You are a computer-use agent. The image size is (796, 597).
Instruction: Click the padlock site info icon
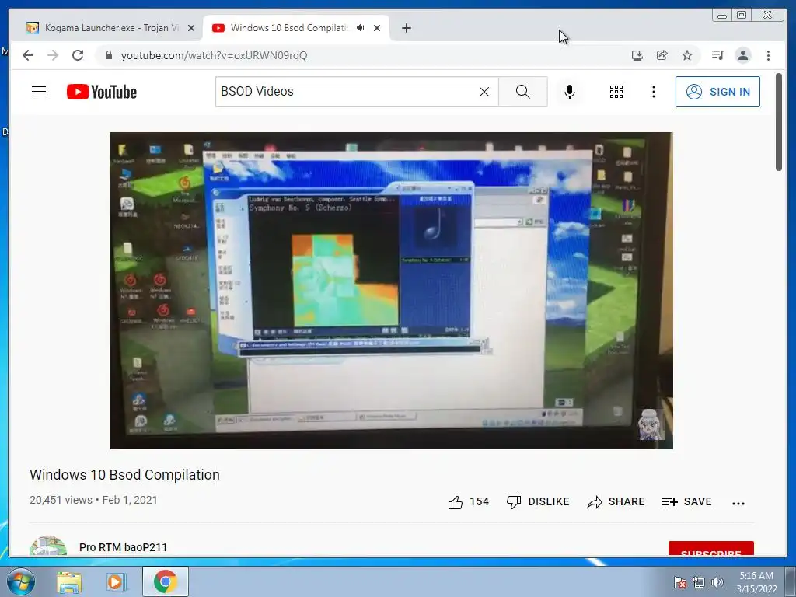tap(109, 55)
